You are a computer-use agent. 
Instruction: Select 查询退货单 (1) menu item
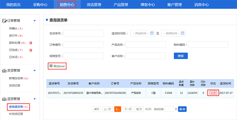coord(19,107)
